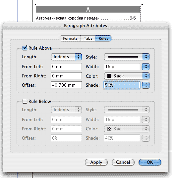The width and height of the screenshot is (173, 178).
Task: Click the Rule Above From Left field
Action: point(66,67)
